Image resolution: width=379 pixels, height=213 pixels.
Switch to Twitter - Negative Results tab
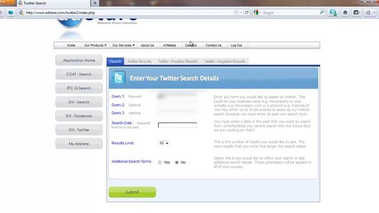pyautogui.click(x=225, y=62)
